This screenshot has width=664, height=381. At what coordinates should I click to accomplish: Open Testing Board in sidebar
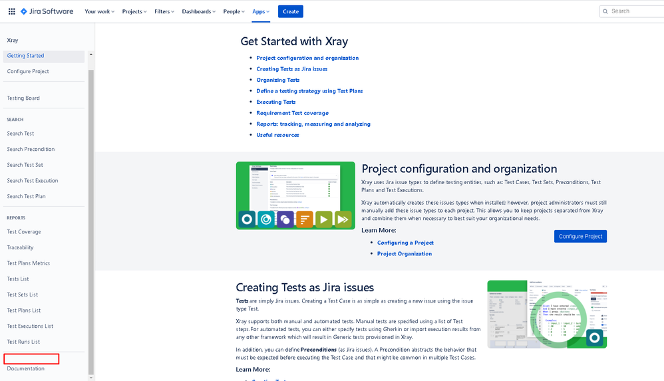23,98
